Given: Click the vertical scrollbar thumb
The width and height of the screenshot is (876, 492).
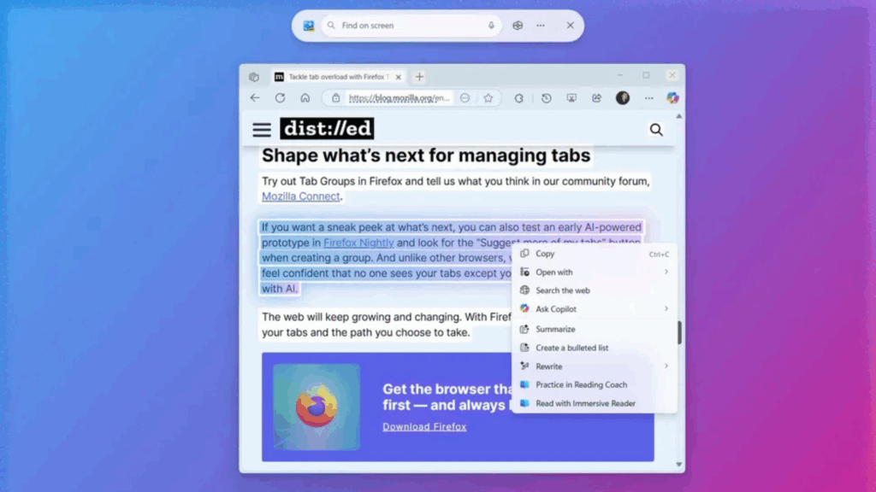Looking at the screenshot, I should point(679,332).
